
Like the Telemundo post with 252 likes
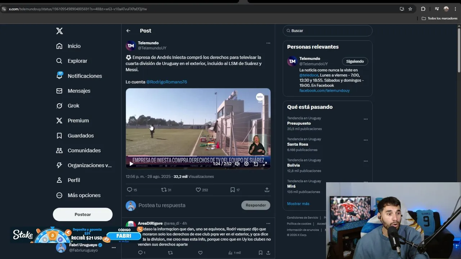202,190
